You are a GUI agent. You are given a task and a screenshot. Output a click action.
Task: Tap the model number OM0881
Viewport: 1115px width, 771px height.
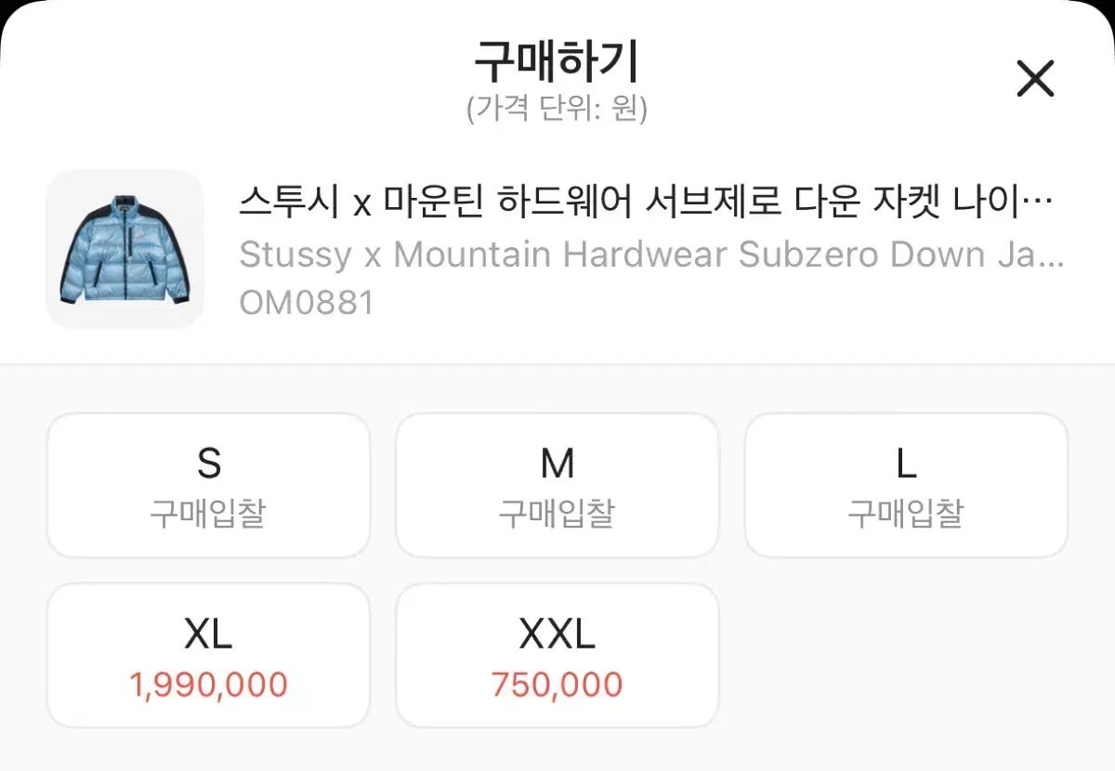click(307, 303)
